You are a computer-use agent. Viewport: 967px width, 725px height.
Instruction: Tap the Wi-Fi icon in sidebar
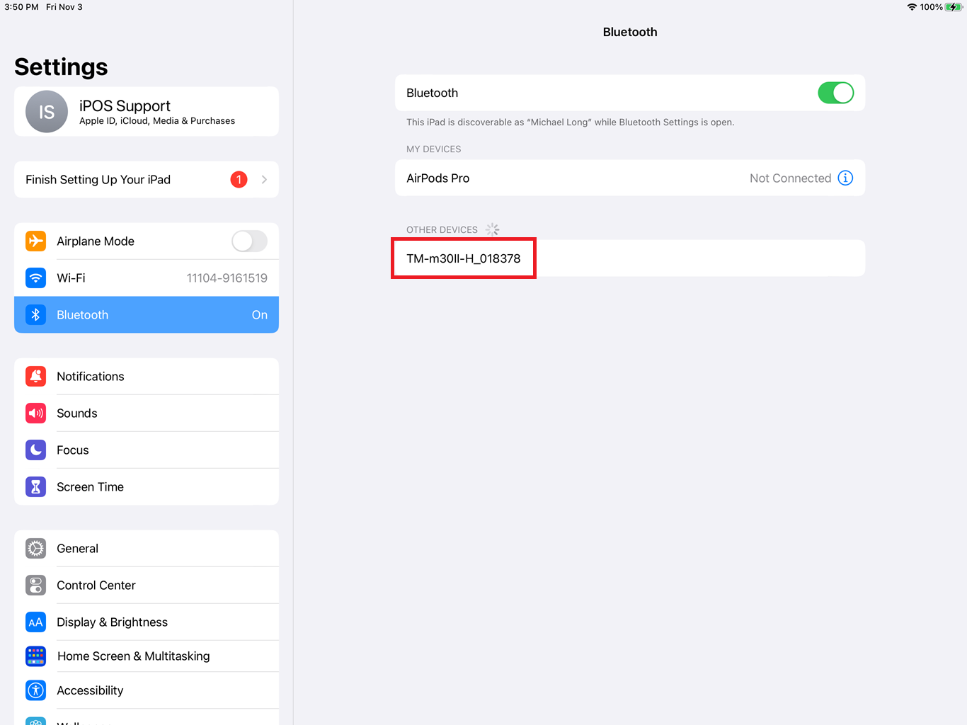click(x=36, y=278)
